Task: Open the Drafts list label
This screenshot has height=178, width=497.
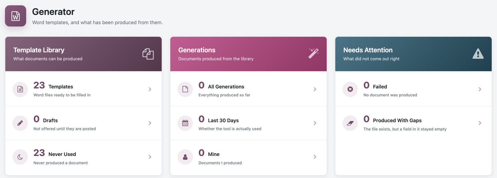Action: 50,121
